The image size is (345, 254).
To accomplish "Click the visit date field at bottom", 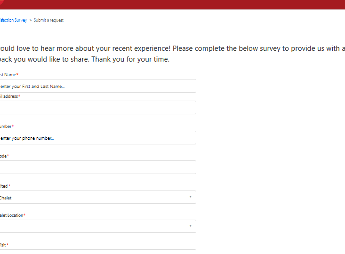I will [96, 252].
